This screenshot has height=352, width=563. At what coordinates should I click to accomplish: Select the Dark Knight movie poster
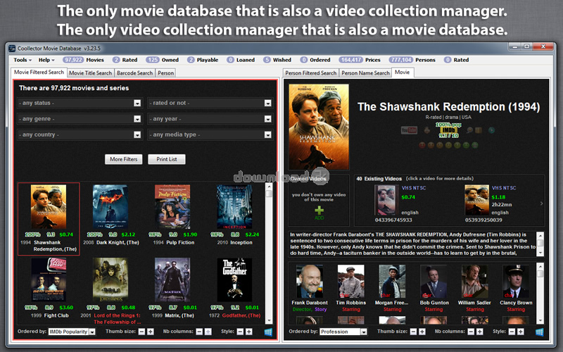pyautogui.click(x=110, y=207)
